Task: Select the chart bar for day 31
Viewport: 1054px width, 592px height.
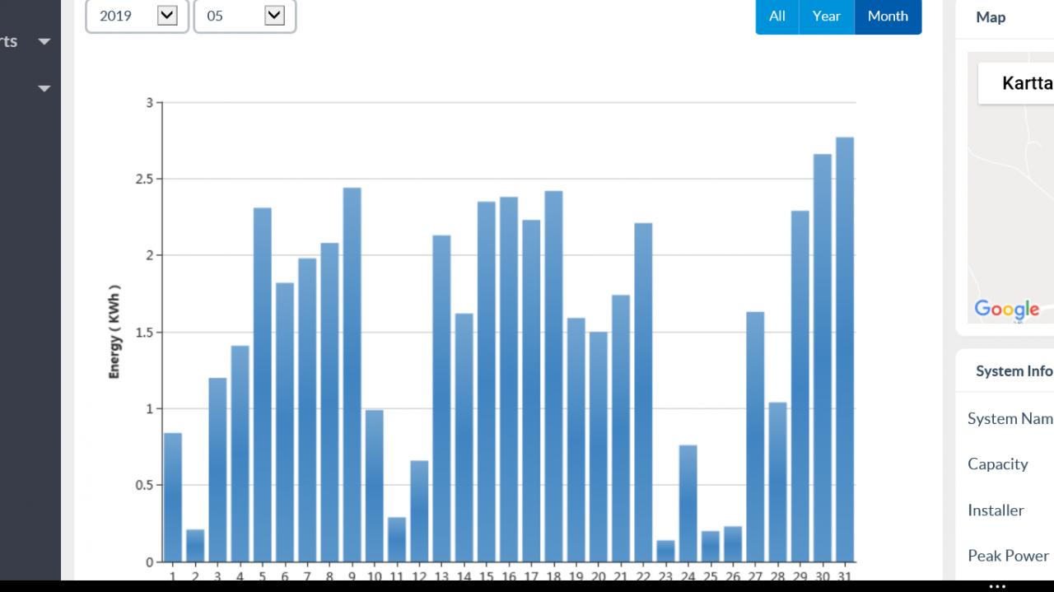Action: tap(845, 349)
